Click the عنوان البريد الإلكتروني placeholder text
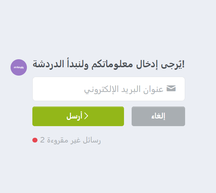This screenshot has height=193, width=216. pyautogui.click(x=124, y=89)
